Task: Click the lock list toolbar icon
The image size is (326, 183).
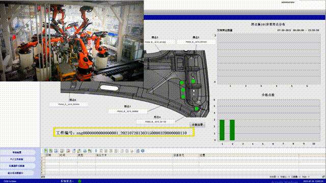Action: click(x=62, y=151)
